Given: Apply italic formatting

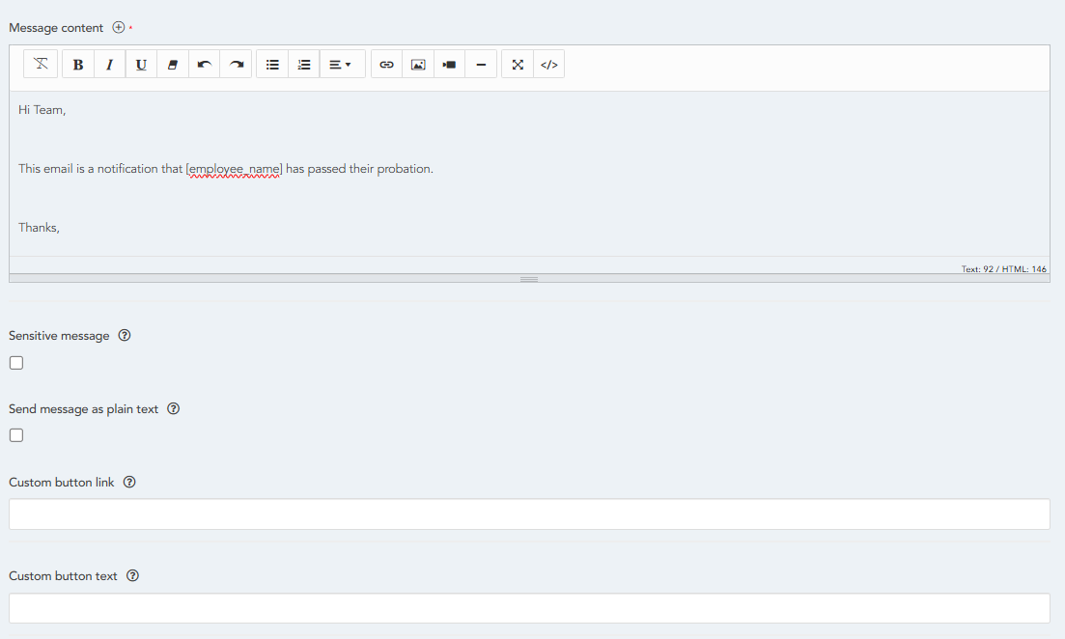Looking at the screenshot, I should [x=109, y=65].
